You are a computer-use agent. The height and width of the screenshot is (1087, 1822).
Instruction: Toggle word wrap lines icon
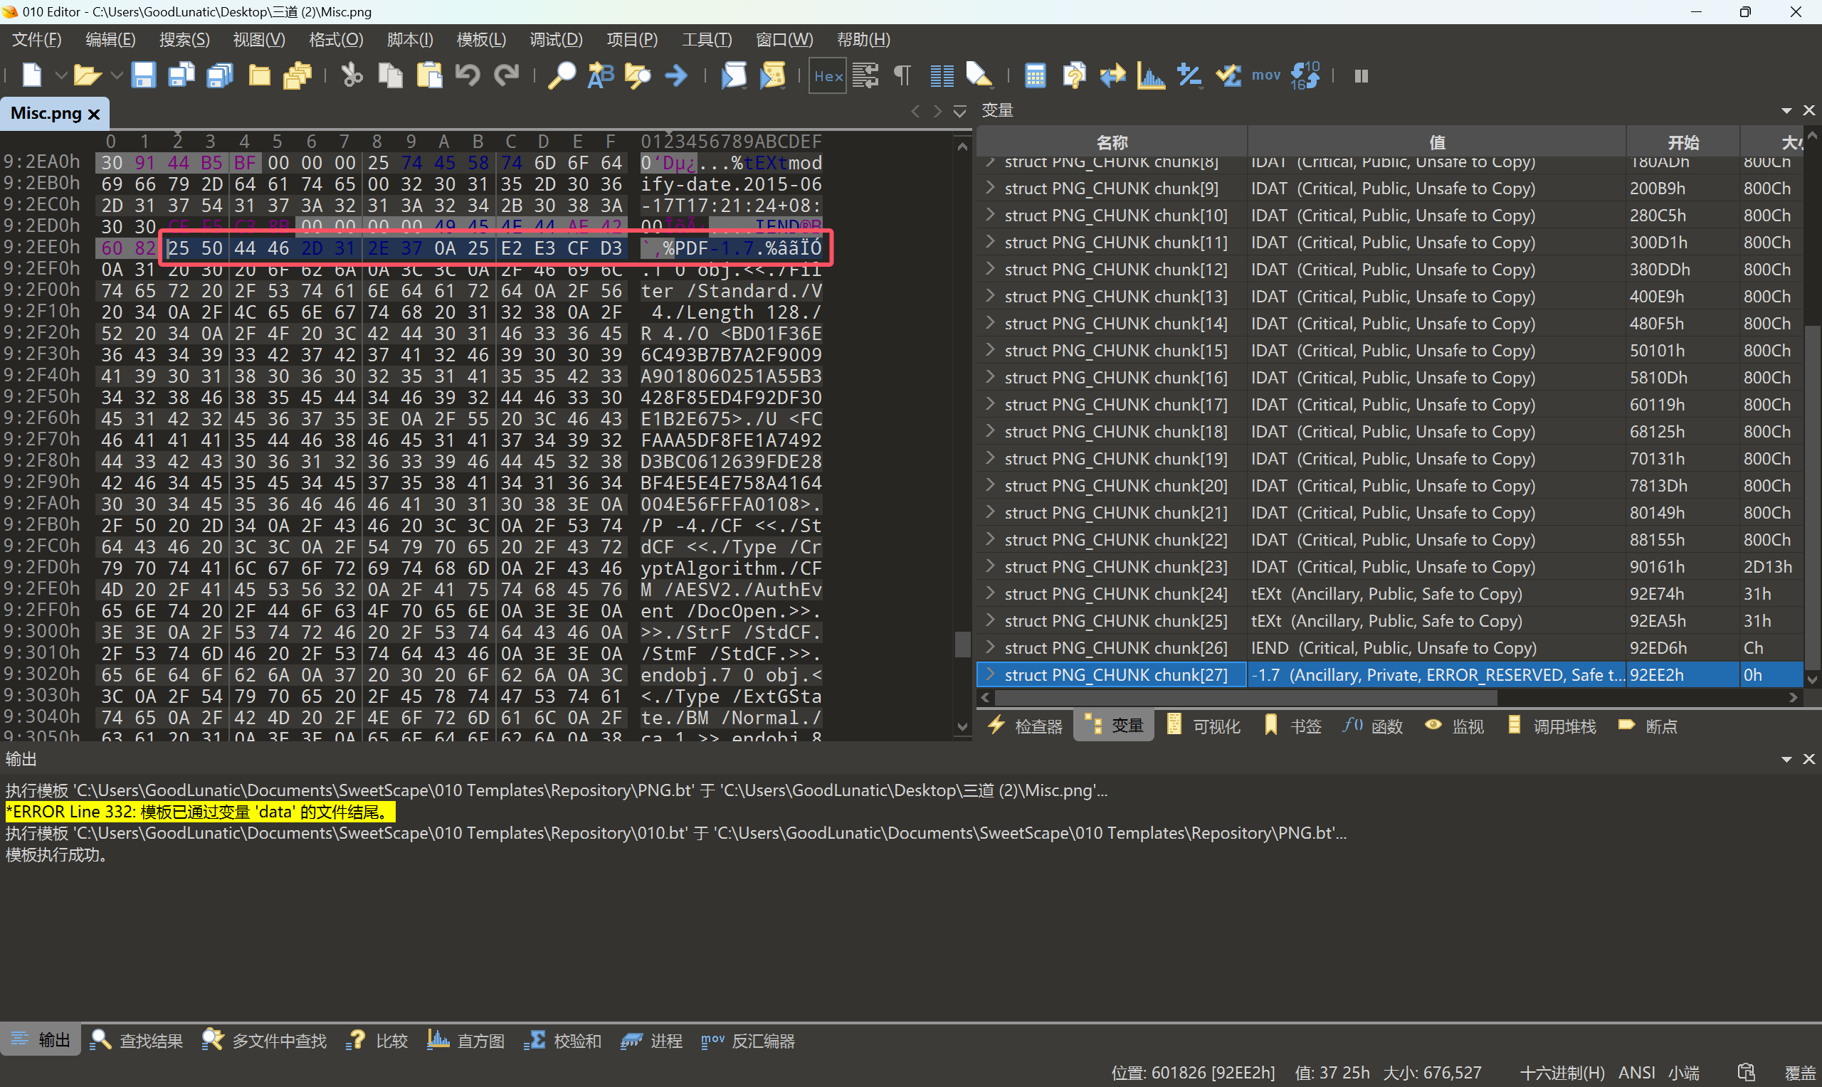865,75
